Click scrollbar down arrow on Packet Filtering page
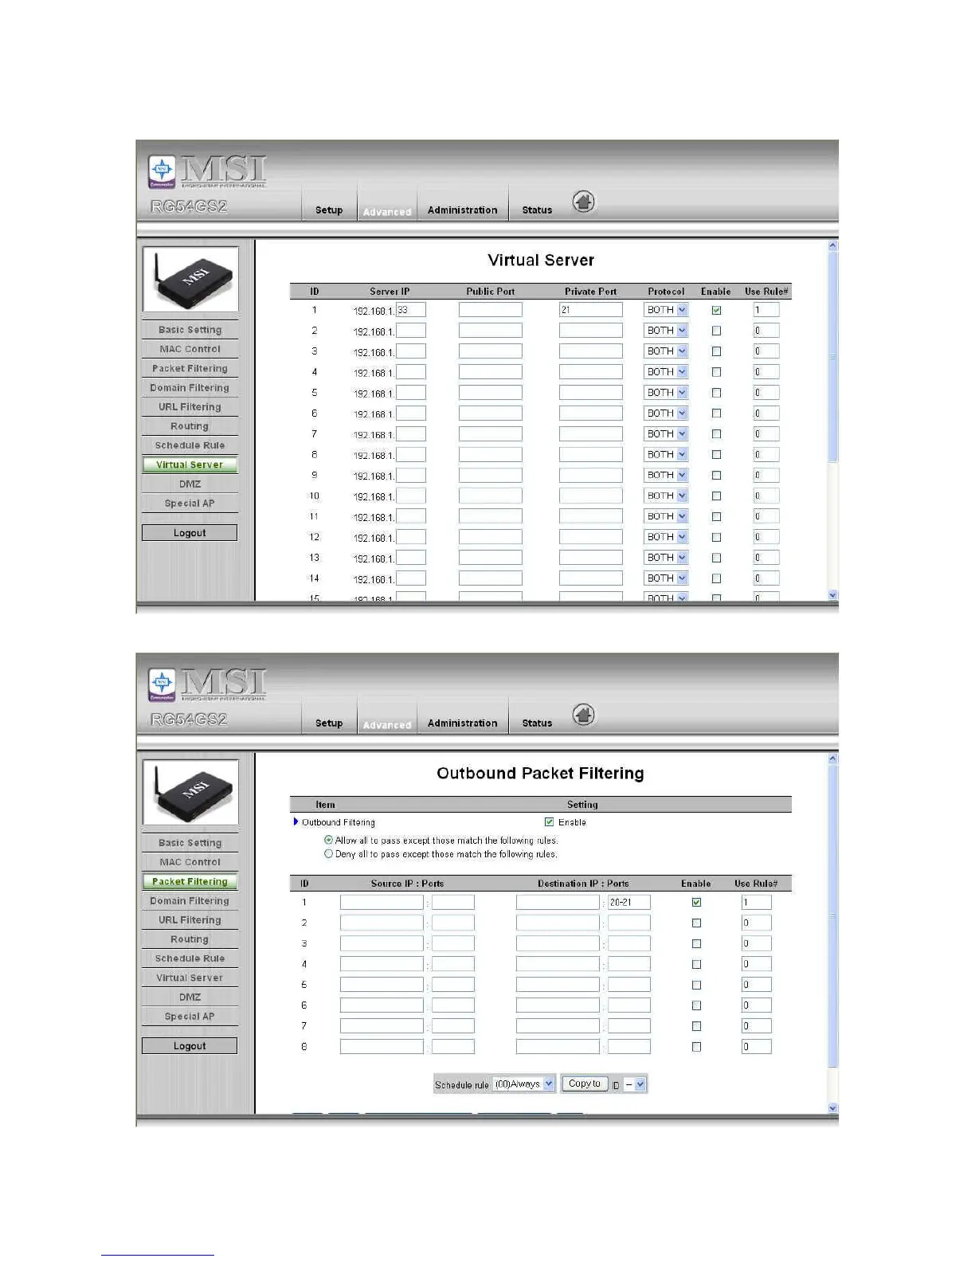Viewport: 975px width, 1262px height. (x=833, y=1107)
